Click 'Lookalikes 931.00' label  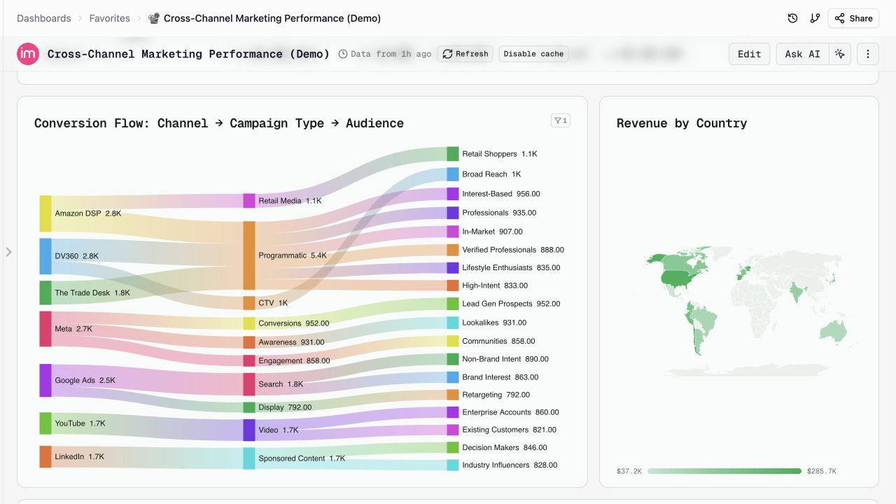coord(494,323)
